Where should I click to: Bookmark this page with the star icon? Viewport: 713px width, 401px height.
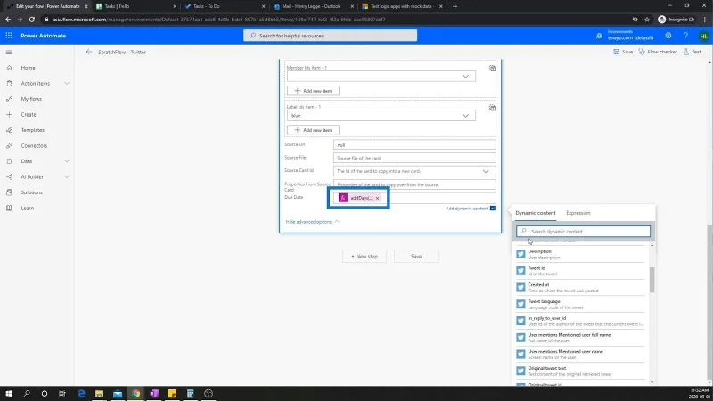point(647,20)
